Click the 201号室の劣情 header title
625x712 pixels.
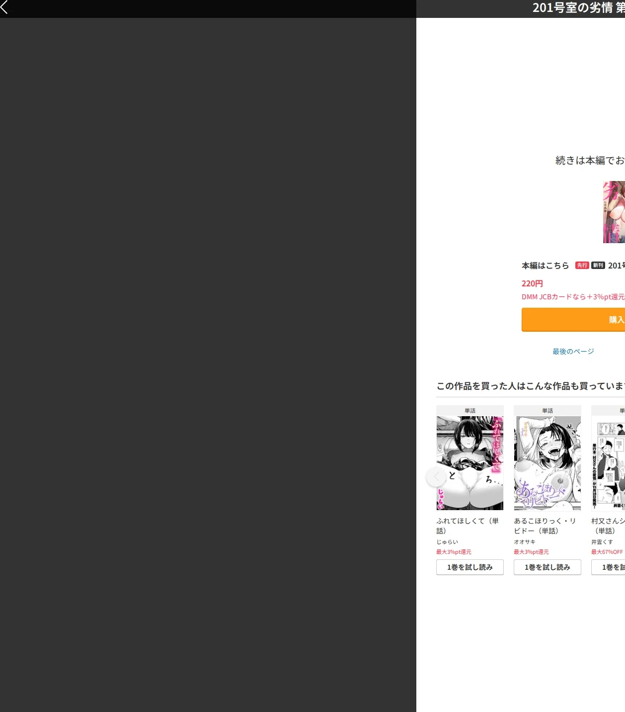(x=579, y=7)
